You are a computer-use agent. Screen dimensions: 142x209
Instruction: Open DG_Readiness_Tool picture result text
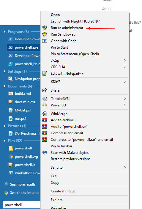pos(28,133)
